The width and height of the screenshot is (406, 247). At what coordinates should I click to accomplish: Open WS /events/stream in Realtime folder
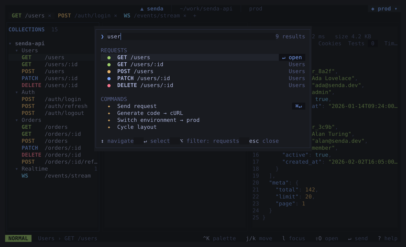click(x=53, y=176)
